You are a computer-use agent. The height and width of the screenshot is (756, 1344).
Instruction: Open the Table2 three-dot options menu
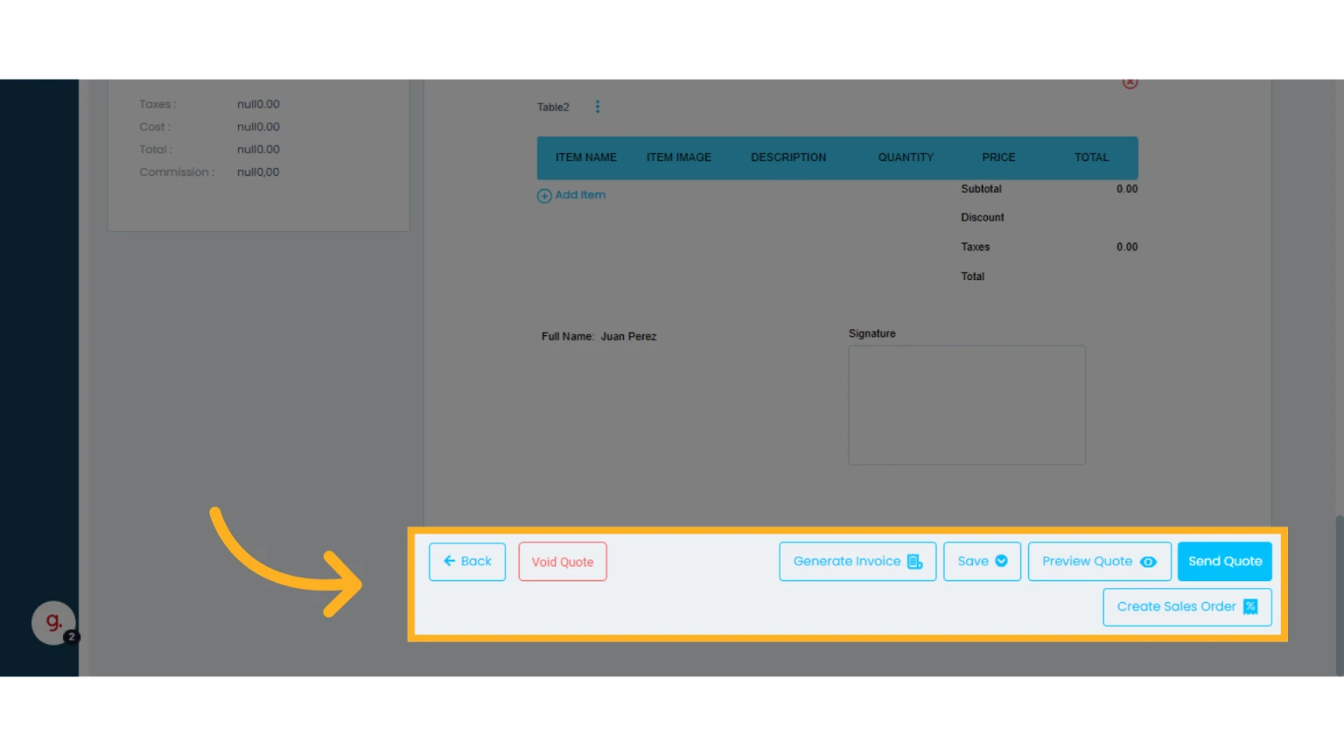coord(598,107)
